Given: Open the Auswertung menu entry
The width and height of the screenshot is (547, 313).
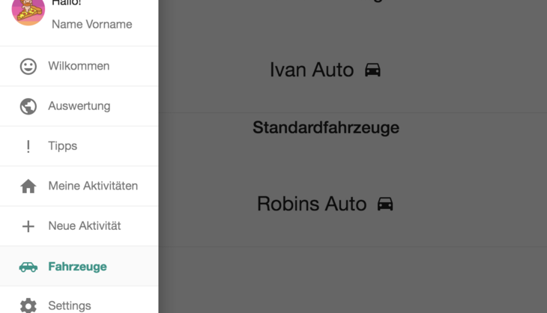Looking at the screenshot, I should coord(79,106).
